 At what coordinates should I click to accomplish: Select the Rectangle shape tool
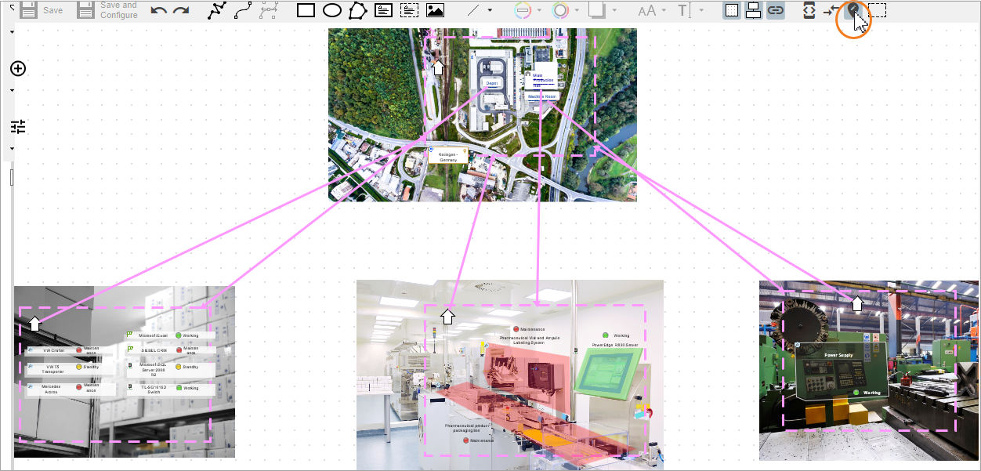(x=306, y=10)
